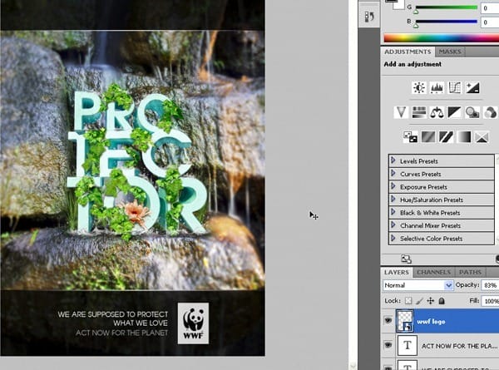
Task: Click the blue B channel slider
Action: click(x=447, y=22)
